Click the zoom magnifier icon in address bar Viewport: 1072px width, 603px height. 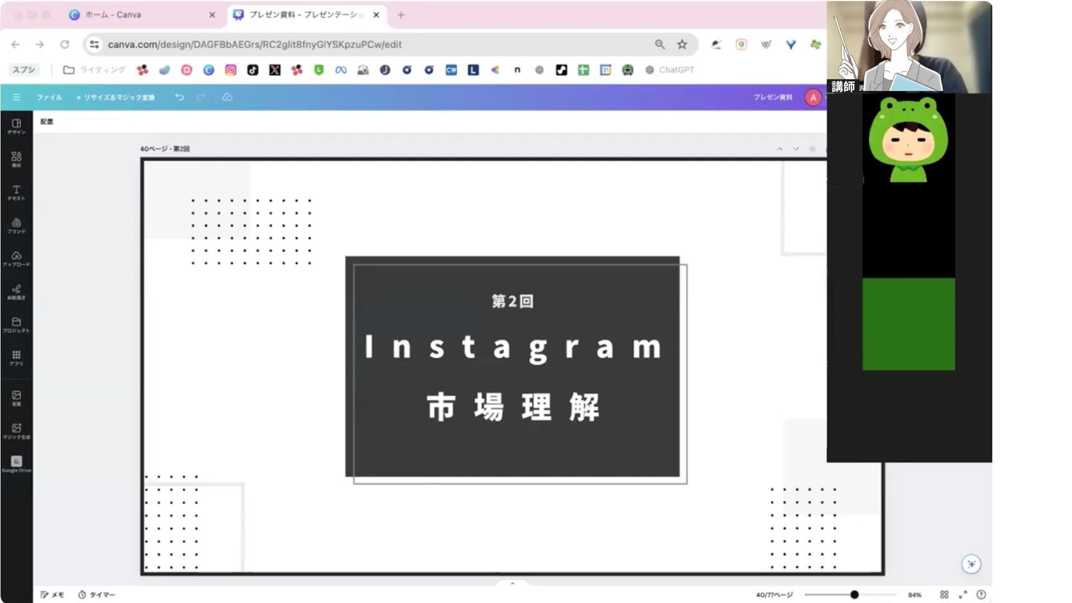tap(660, 44)
